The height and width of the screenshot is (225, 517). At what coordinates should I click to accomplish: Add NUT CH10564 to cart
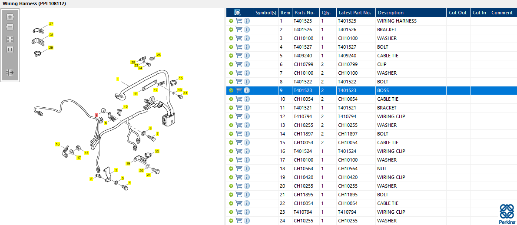[x=239, y=169]
